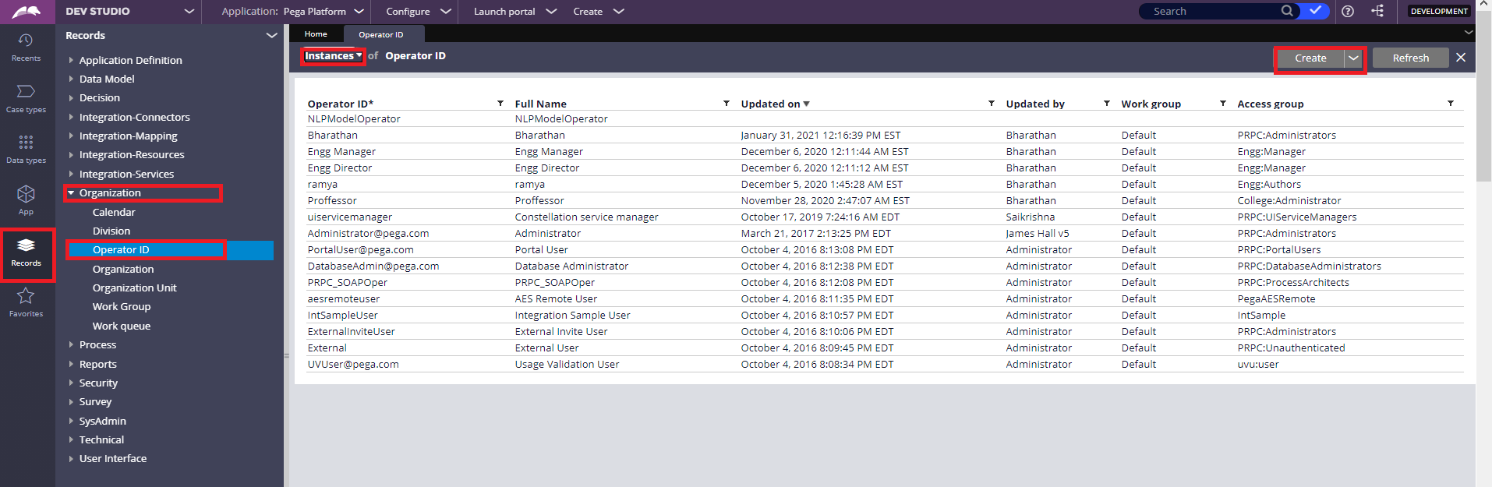Click the search magnifier icon
Screen dimensions: 1492x487
coord(1287,11)
